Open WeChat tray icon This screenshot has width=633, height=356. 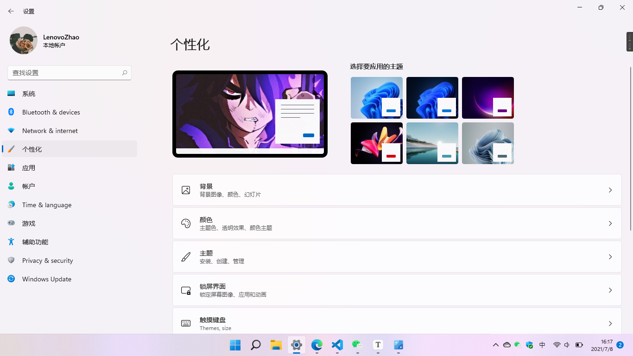tap(518, 345)
